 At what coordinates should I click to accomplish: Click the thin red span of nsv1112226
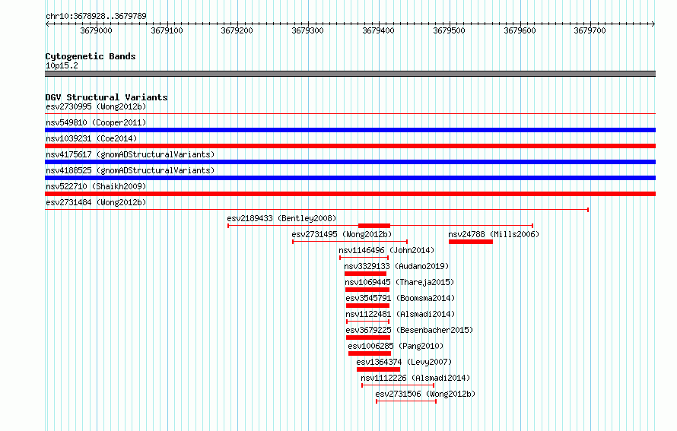coord(398,385)
